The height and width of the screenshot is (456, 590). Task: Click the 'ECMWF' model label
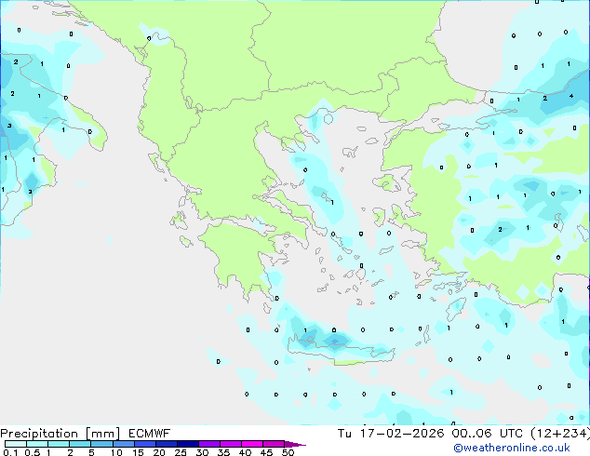click(x=150, y=434)
